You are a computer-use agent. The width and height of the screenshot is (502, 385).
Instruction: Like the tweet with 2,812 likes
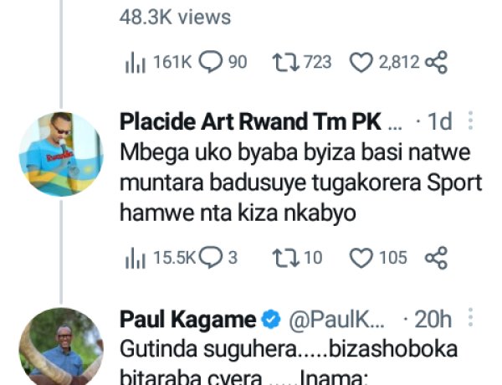click(x=384, y=63)
